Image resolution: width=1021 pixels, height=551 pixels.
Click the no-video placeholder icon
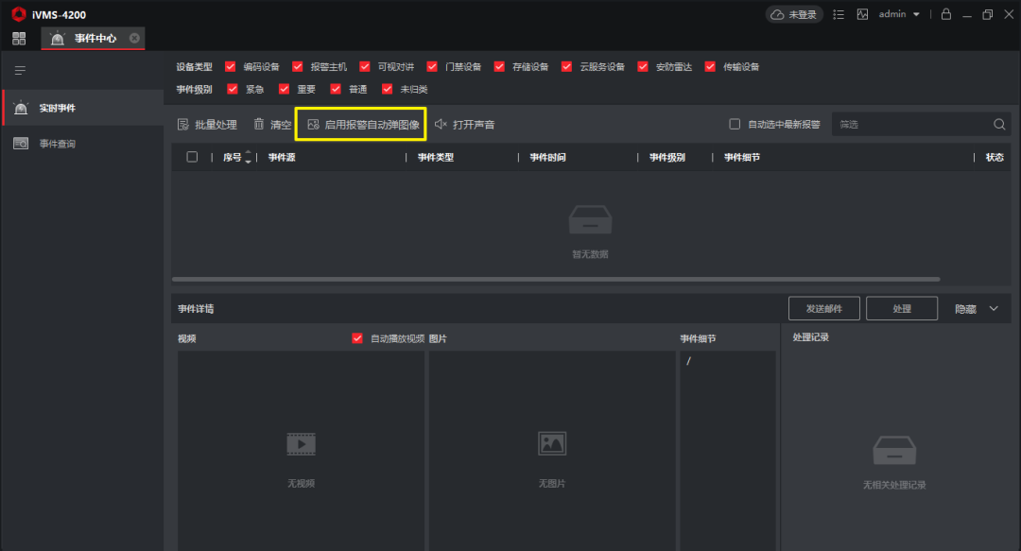point(301,444)
